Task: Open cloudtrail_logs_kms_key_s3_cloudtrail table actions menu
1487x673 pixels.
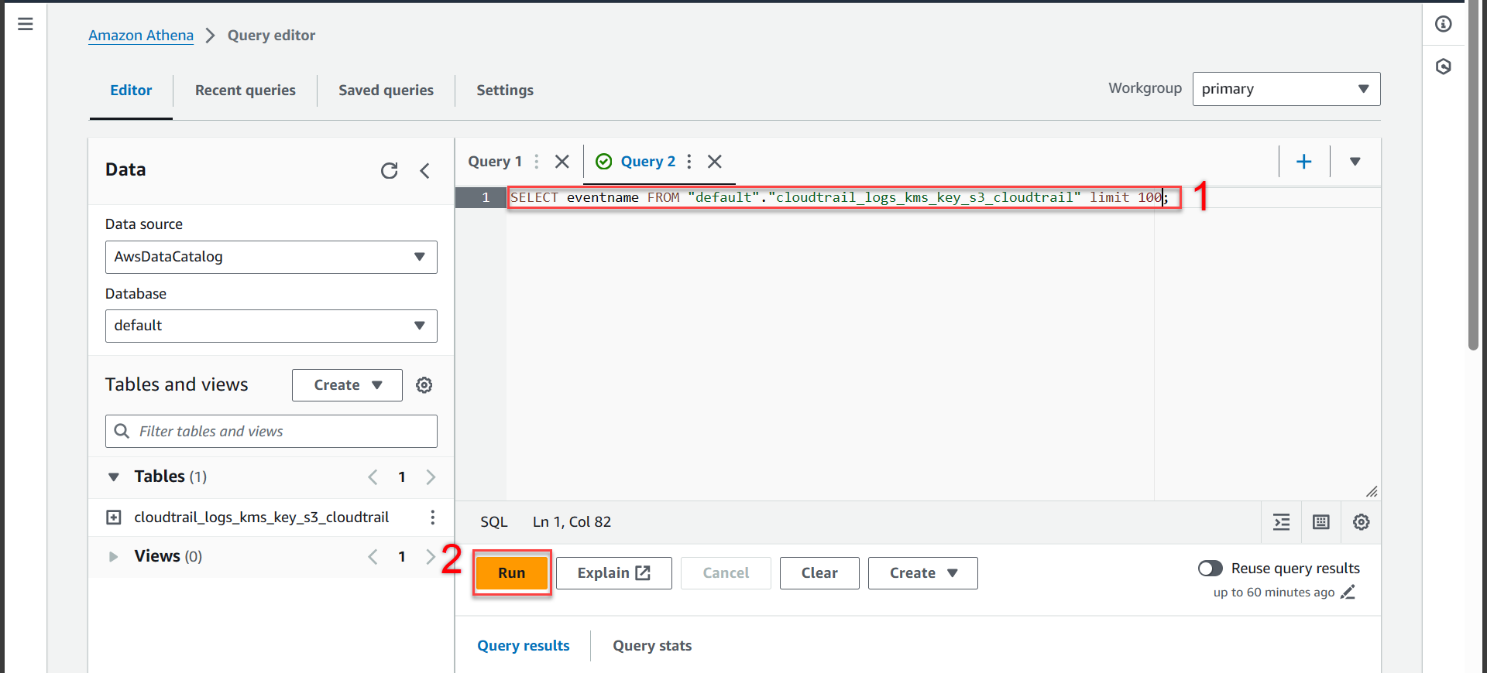Action: (433, 518)
